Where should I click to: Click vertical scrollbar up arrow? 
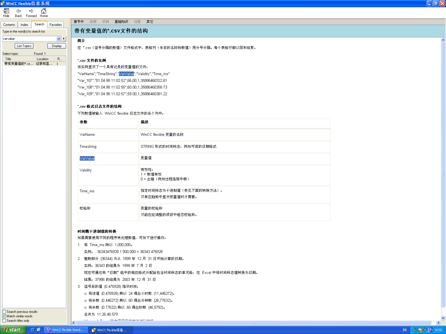[443, 40]
